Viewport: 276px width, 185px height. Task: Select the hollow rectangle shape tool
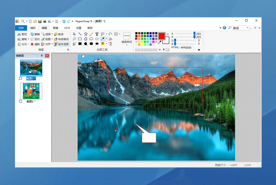click(x=80, y=39)
